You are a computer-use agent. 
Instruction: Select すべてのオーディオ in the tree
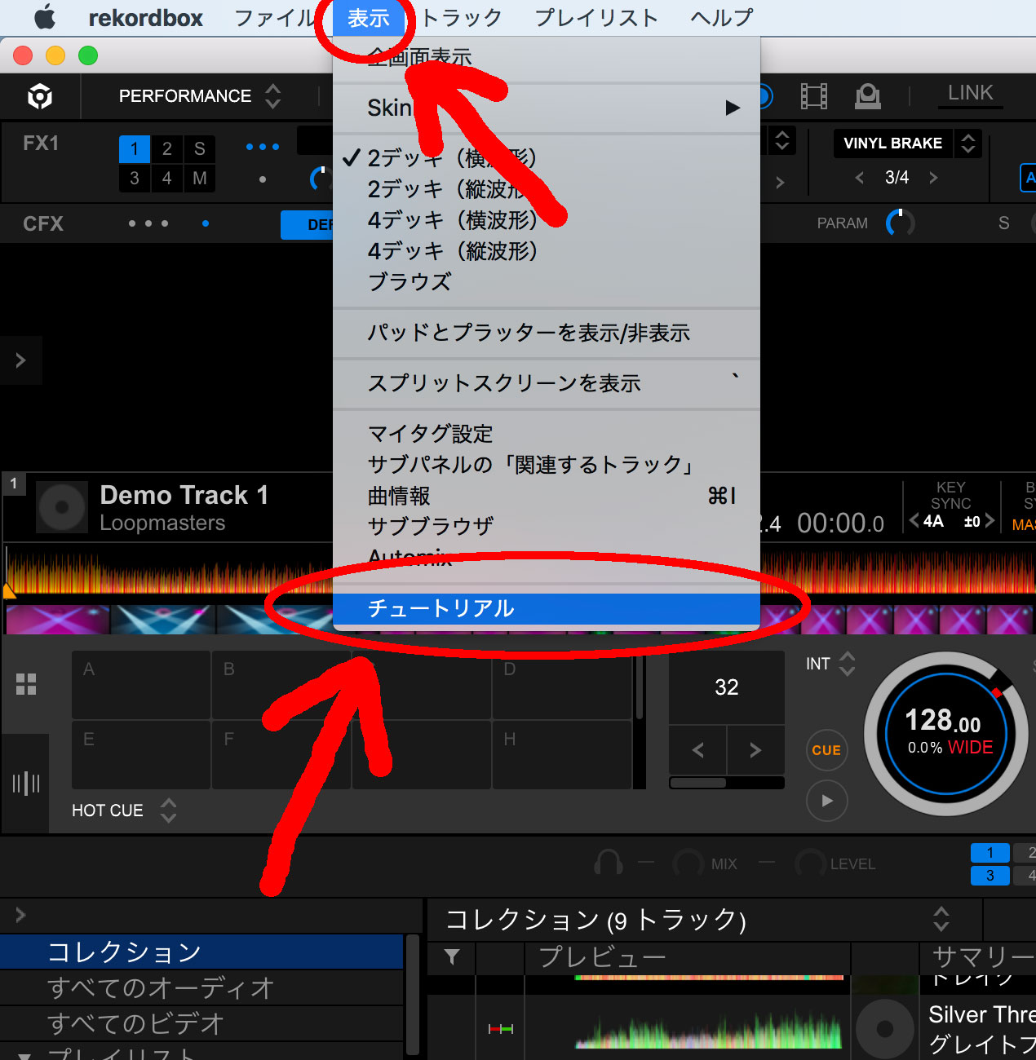point(161,988)
